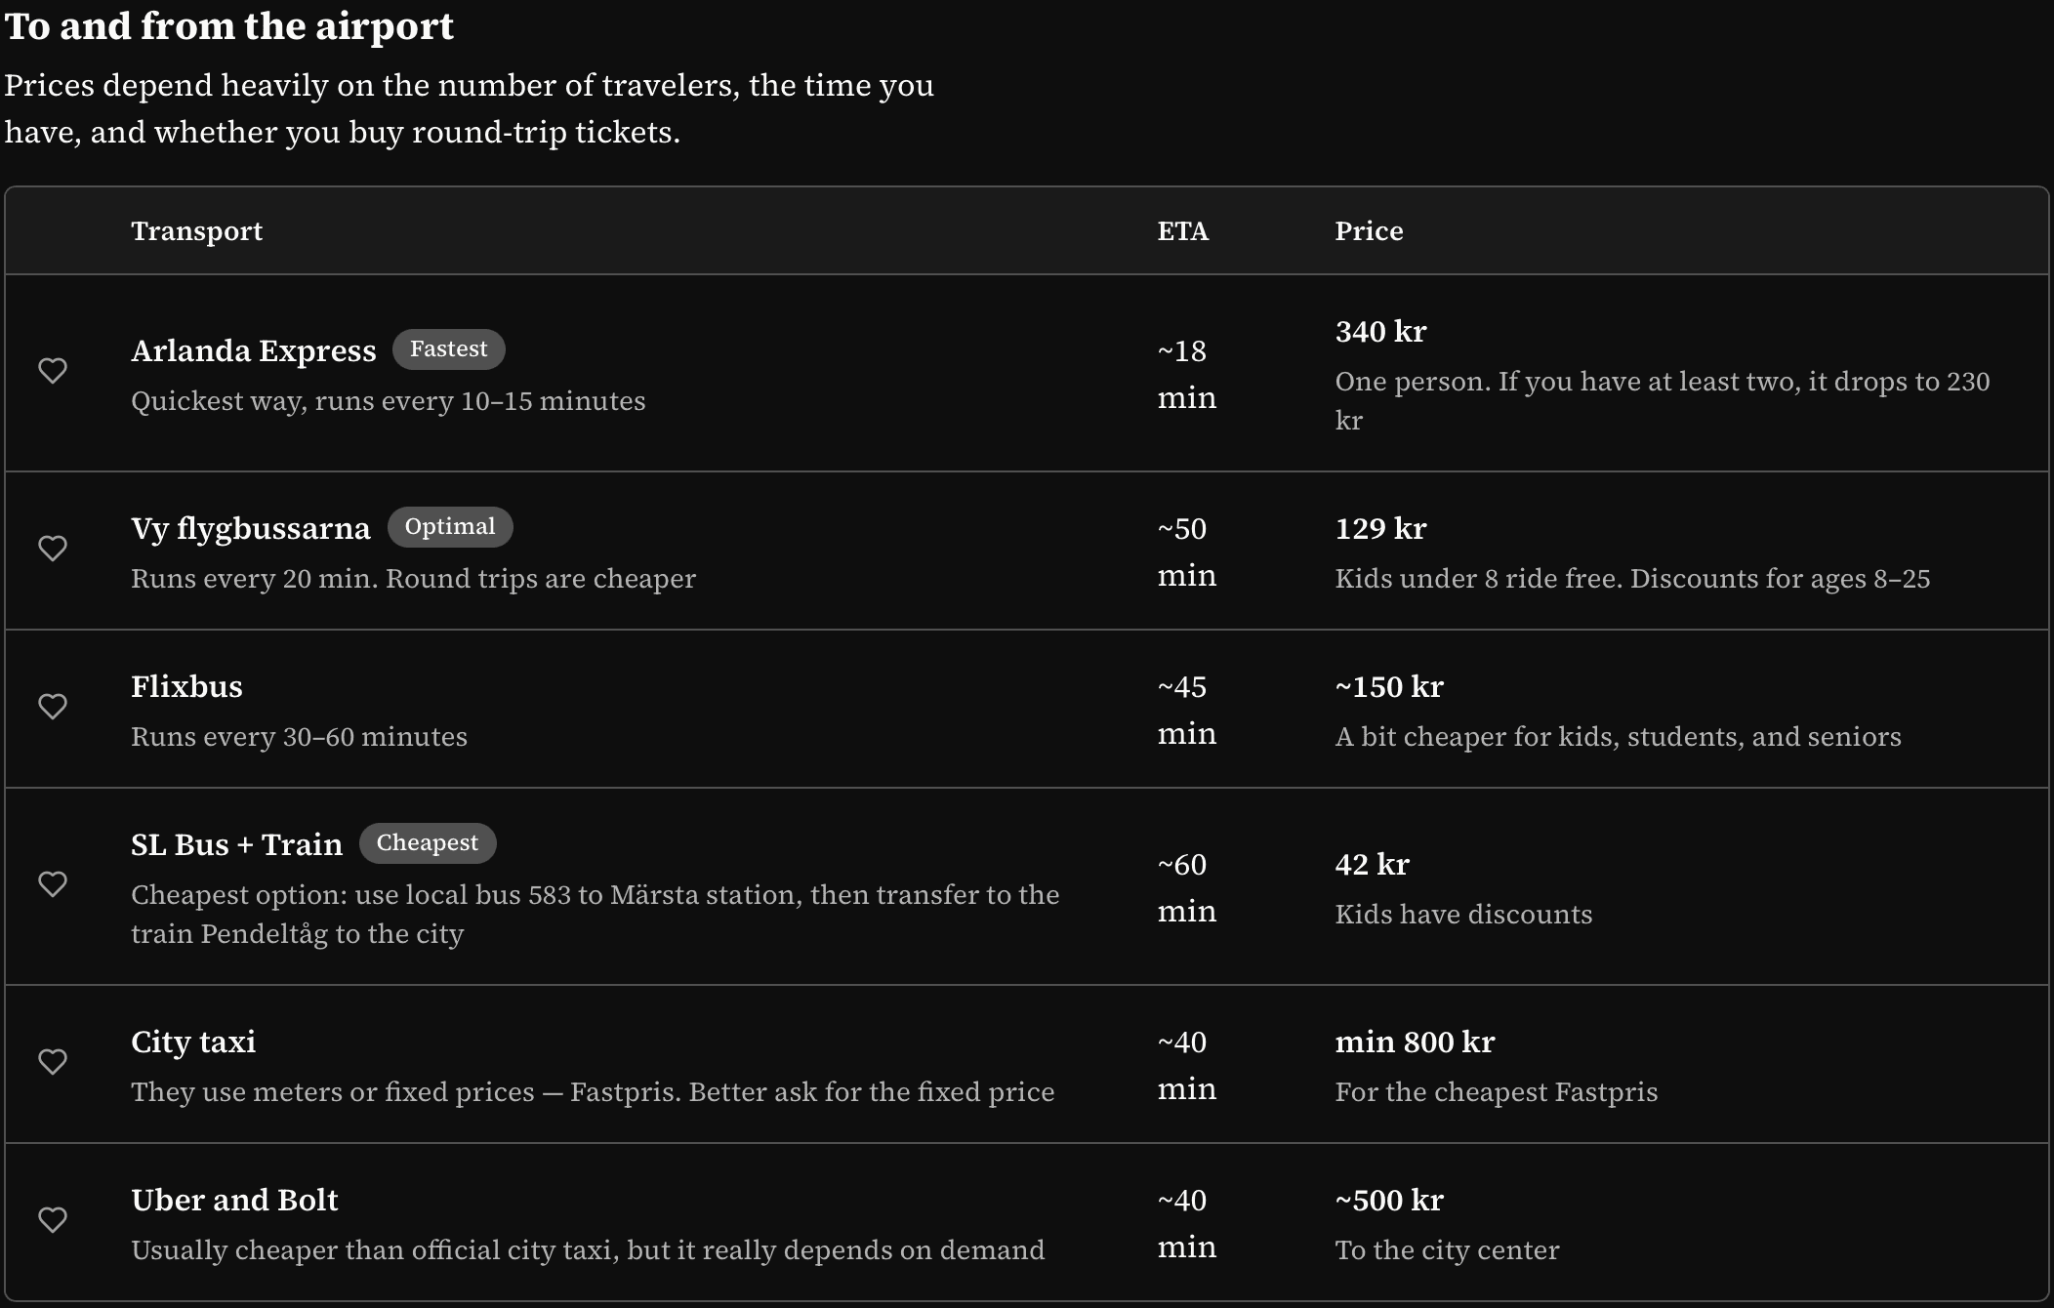Click the Optimal tag
Image resolution: width=2054 pixels, height=1308 pixels.
tap(449, 527)
